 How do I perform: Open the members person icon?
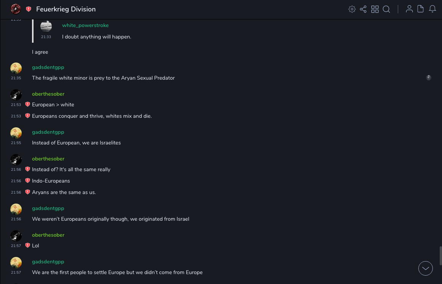coord(409,9)
